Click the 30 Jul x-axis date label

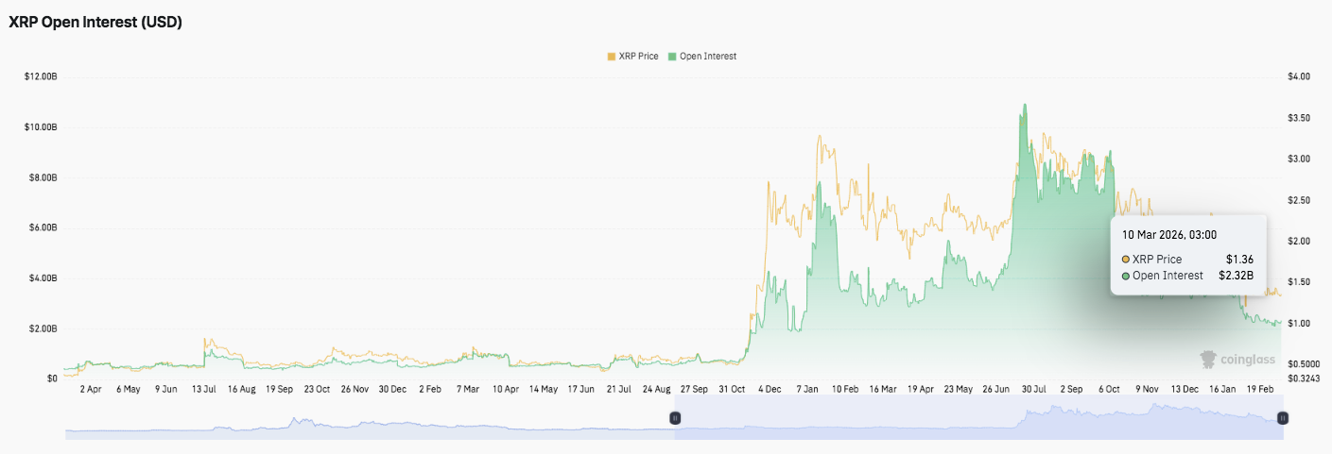tap(1032, 388)
